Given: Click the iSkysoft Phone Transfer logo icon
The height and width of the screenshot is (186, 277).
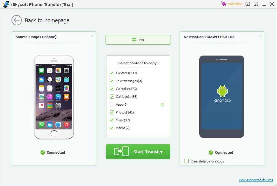Looking at the screenshot, I should tap(6, 4).
